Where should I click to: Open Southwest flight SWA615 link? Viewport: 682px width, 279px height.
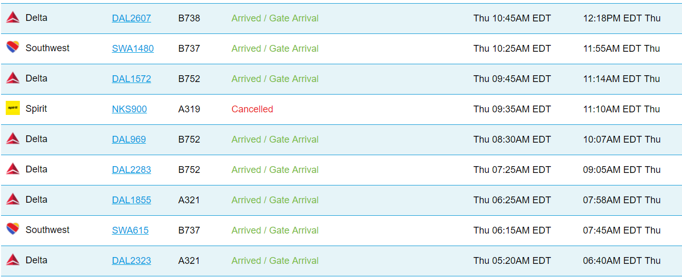[x=130, y=230]
